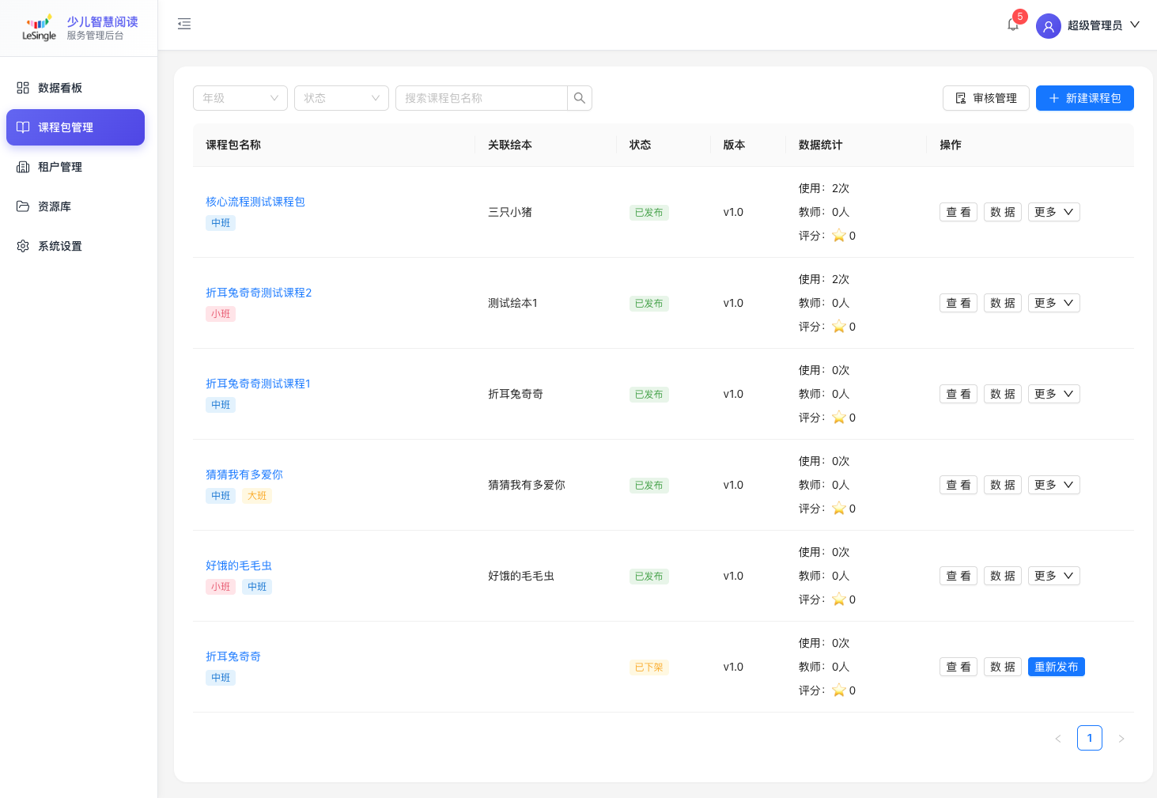The height and width of the screenshot is (798, 1157).
Task: Open the 猜猜我有多爱你 course package link
Action: point(244,475)
